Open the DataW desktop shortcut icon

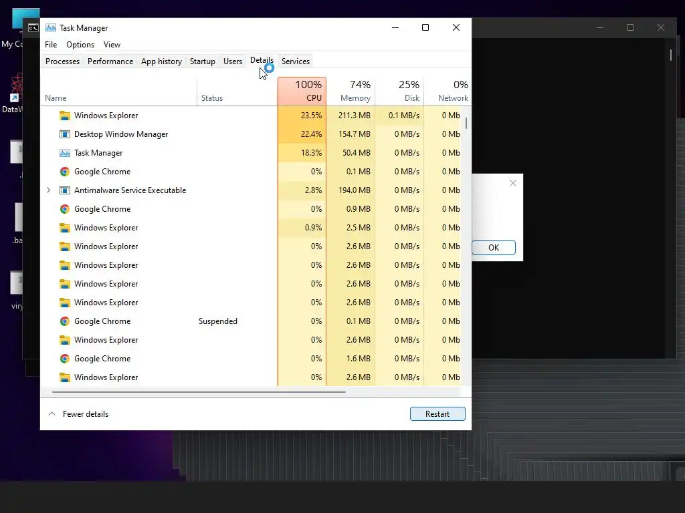point(17,88)
